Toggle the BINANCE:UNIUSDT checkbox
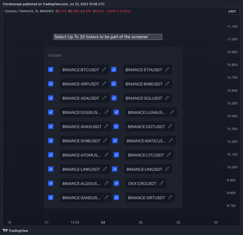The image size is (243, 235). pyautogui.click(x=114, y=169)
